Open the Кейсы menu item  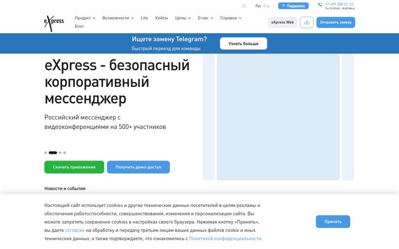pos(162,18)
